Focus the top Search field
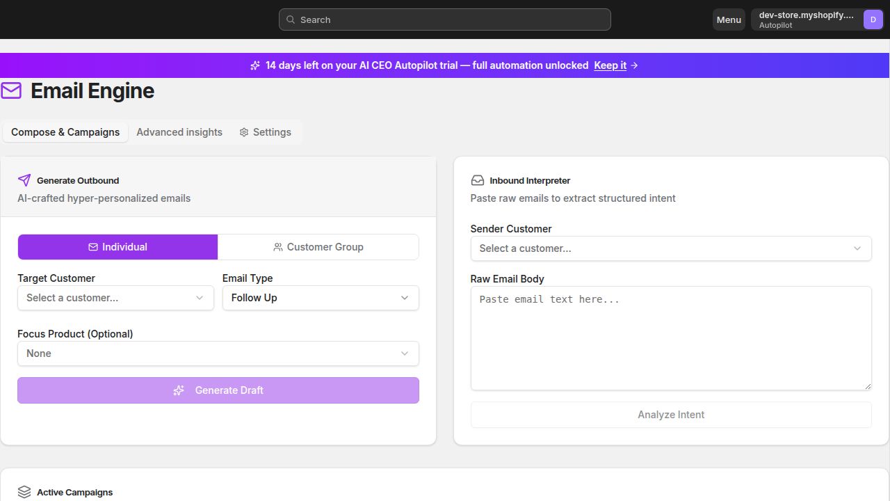This screenshot has height=501, width=890. [x=445, y=19]
